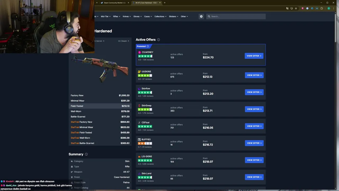339x191 pixels.
Task: Select the Battle-Scarred price row
Action: tap(100, 117)
